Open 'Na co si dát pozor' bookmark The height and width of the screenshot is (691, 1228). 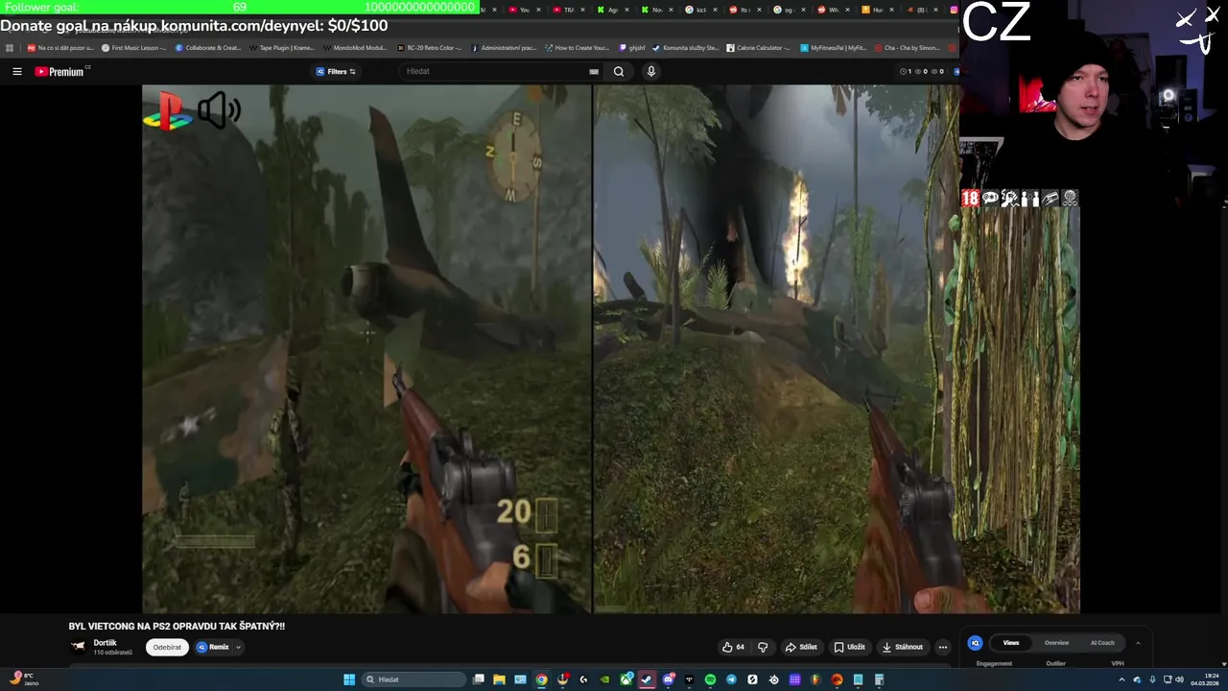60,47
